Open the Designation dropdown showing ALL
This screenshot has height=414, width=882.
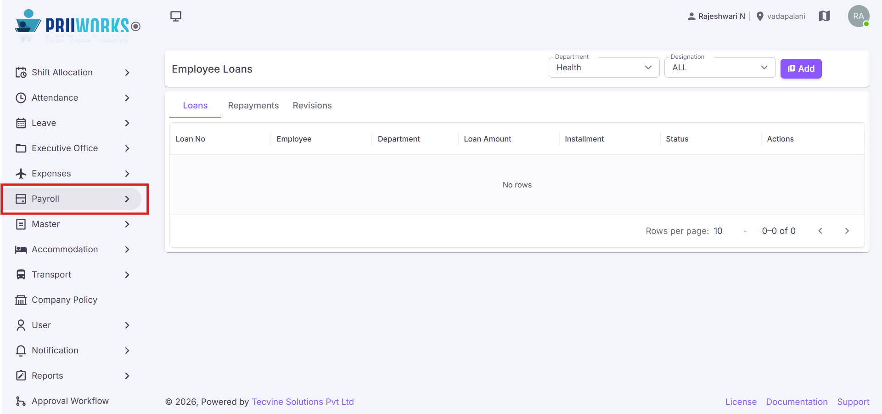click(719, 68)
